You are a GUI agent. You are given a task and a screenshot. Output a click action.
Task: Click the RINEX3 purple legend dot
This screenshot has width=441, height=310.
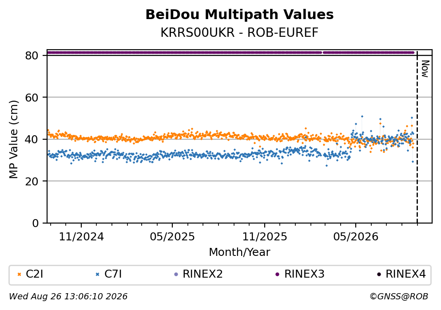point(278,275)
